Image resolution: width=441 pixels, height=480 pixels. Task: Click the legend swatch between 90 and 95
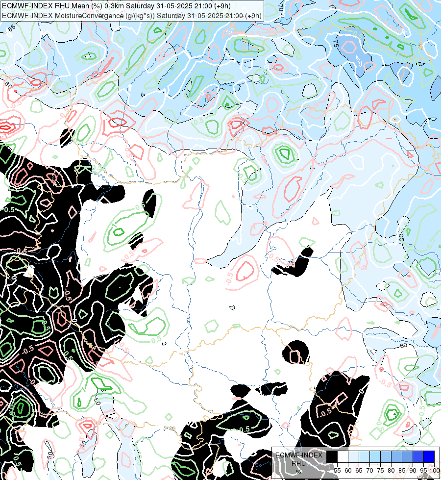coord(418,456)
